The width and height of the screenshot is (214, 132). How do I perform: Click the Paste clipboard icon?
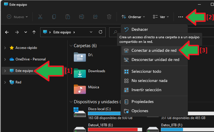[x=68, y=17]
